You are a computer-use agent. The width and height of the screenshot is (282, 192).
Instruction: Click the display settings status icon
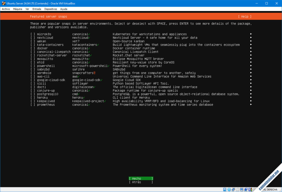click(241, 190)
